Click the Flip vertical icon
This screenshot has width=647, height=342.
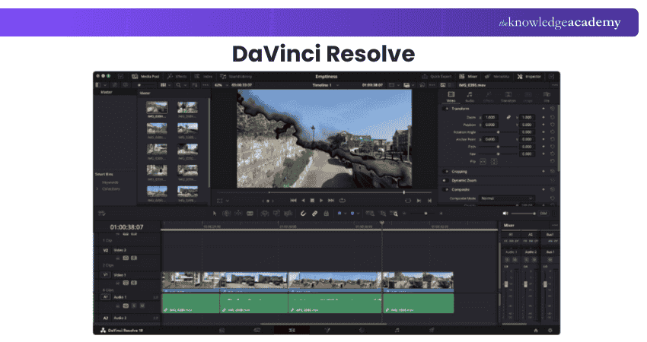pyautogui.click(x=494, y=162)
